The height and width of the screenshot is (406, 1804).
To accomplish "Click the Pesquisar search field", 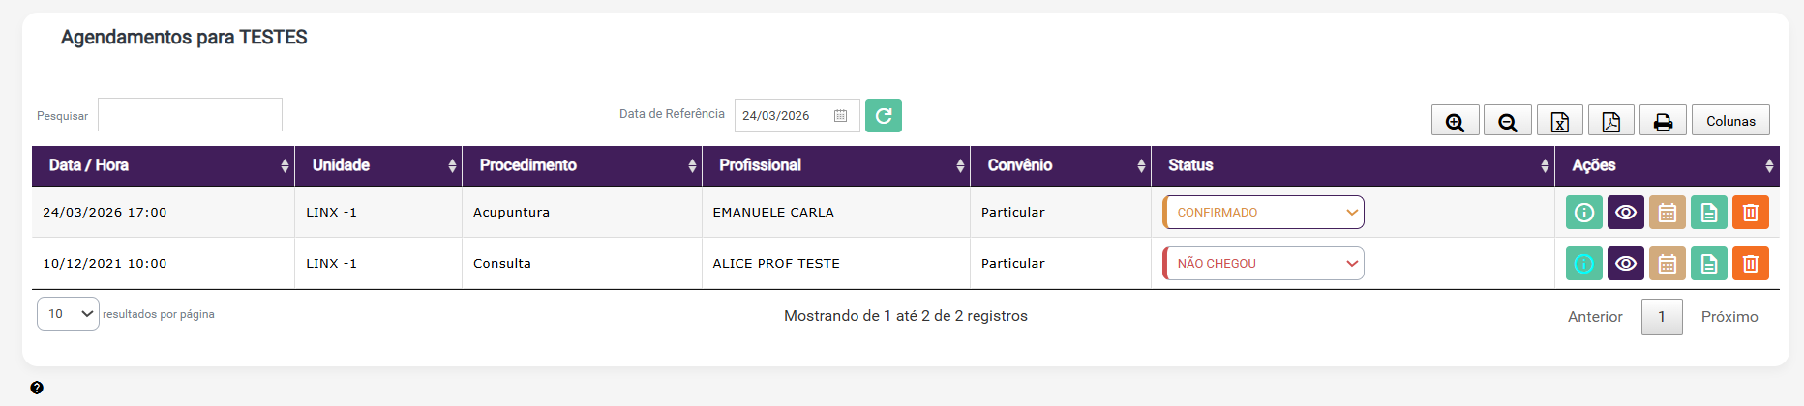I will [x=190, y=115].
